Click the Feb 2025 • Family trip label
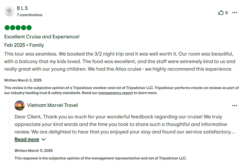Image resolution: width=244 pixels, height=168 pixels. 24,45
